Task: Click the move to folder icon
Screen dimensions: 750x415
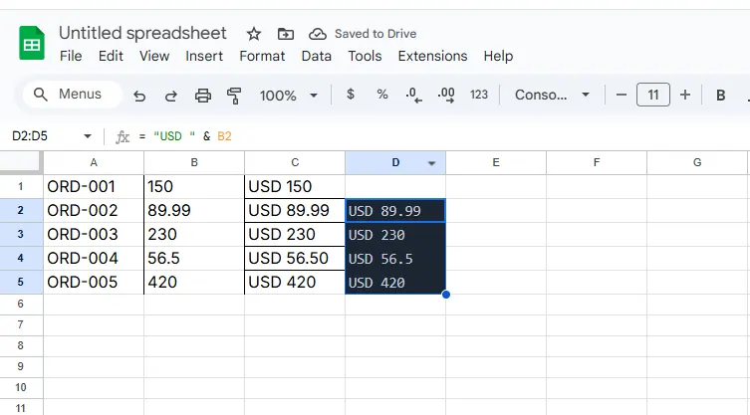Action: coord(286,34)
